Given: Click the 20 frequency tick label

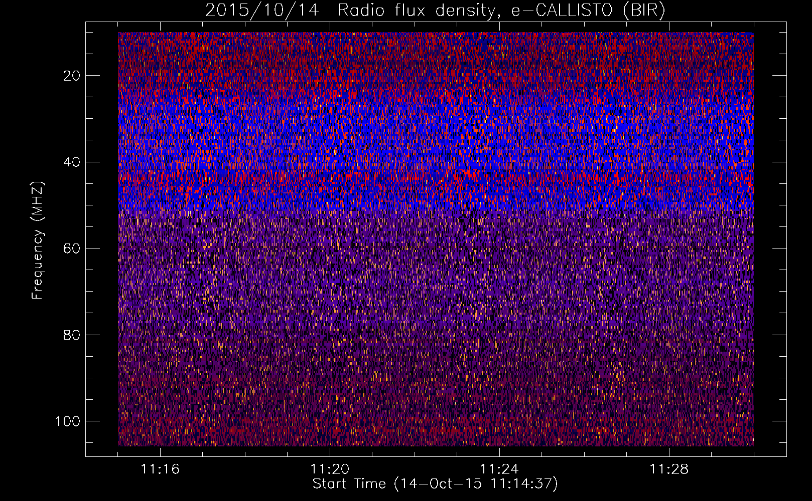Looking at the screenshot, I should pyautogui.click(x=72, y=76).
